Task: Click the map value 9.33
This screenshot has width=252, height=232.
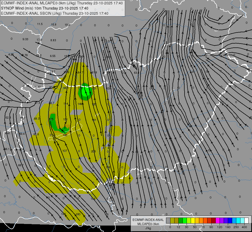Action: coord(25,39)
